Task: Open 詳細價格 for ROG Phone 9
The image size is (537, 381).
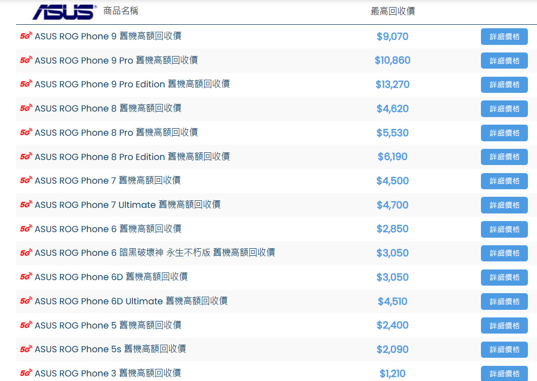Action: tap(504, 36)
